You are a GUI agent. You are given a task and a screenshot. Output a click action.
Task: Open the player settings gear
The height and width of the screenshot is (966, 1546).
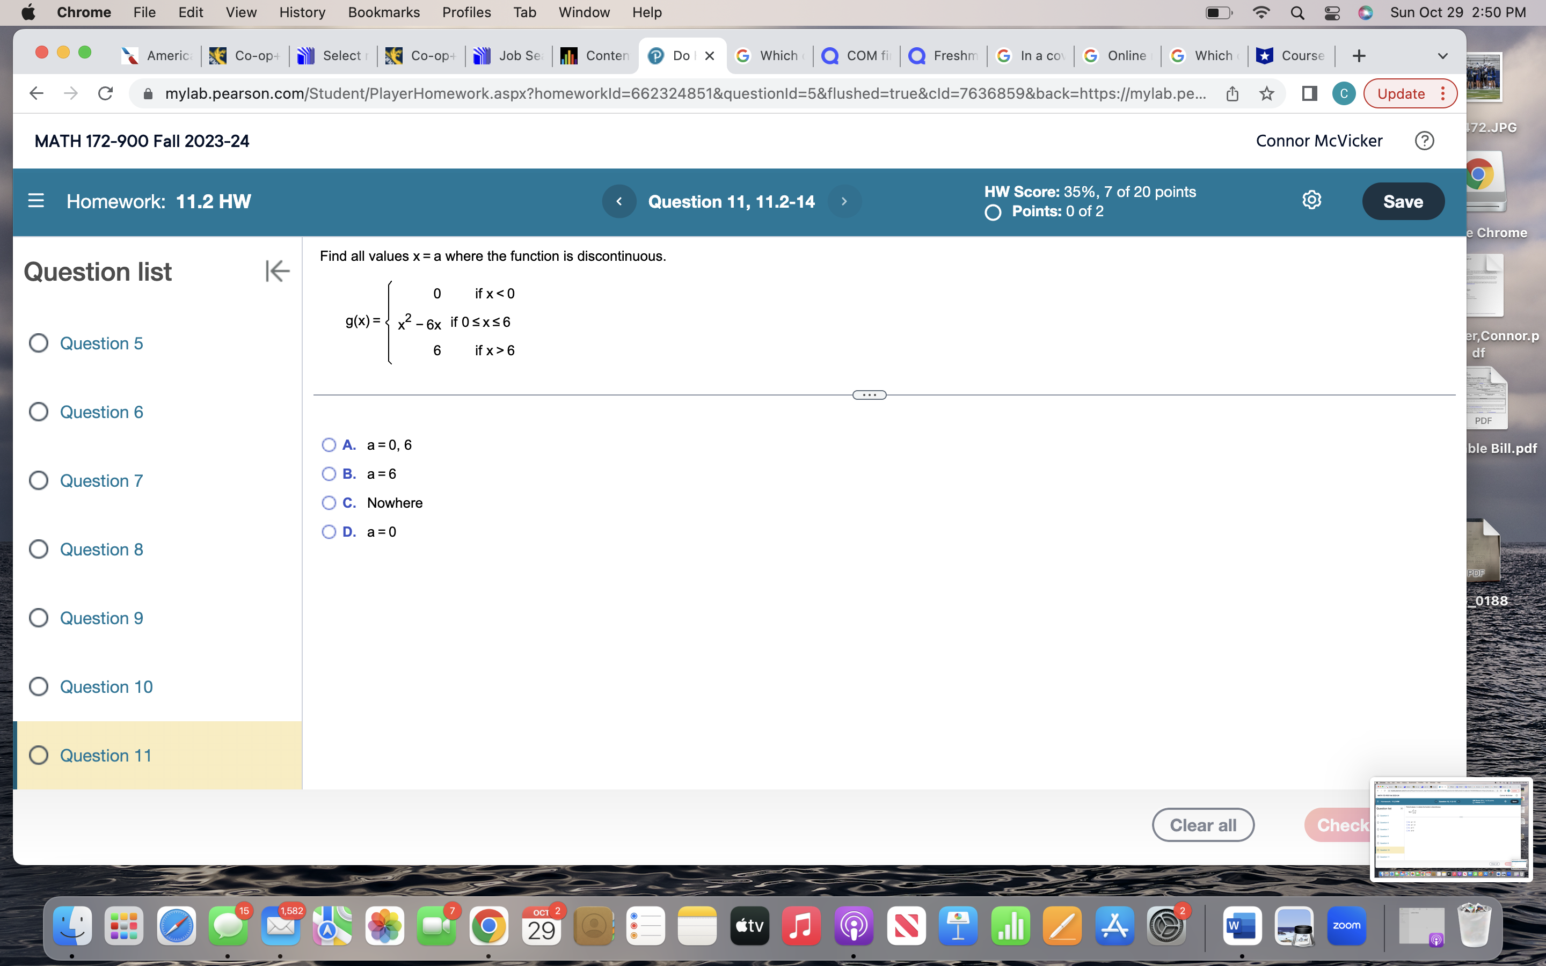1311,200
